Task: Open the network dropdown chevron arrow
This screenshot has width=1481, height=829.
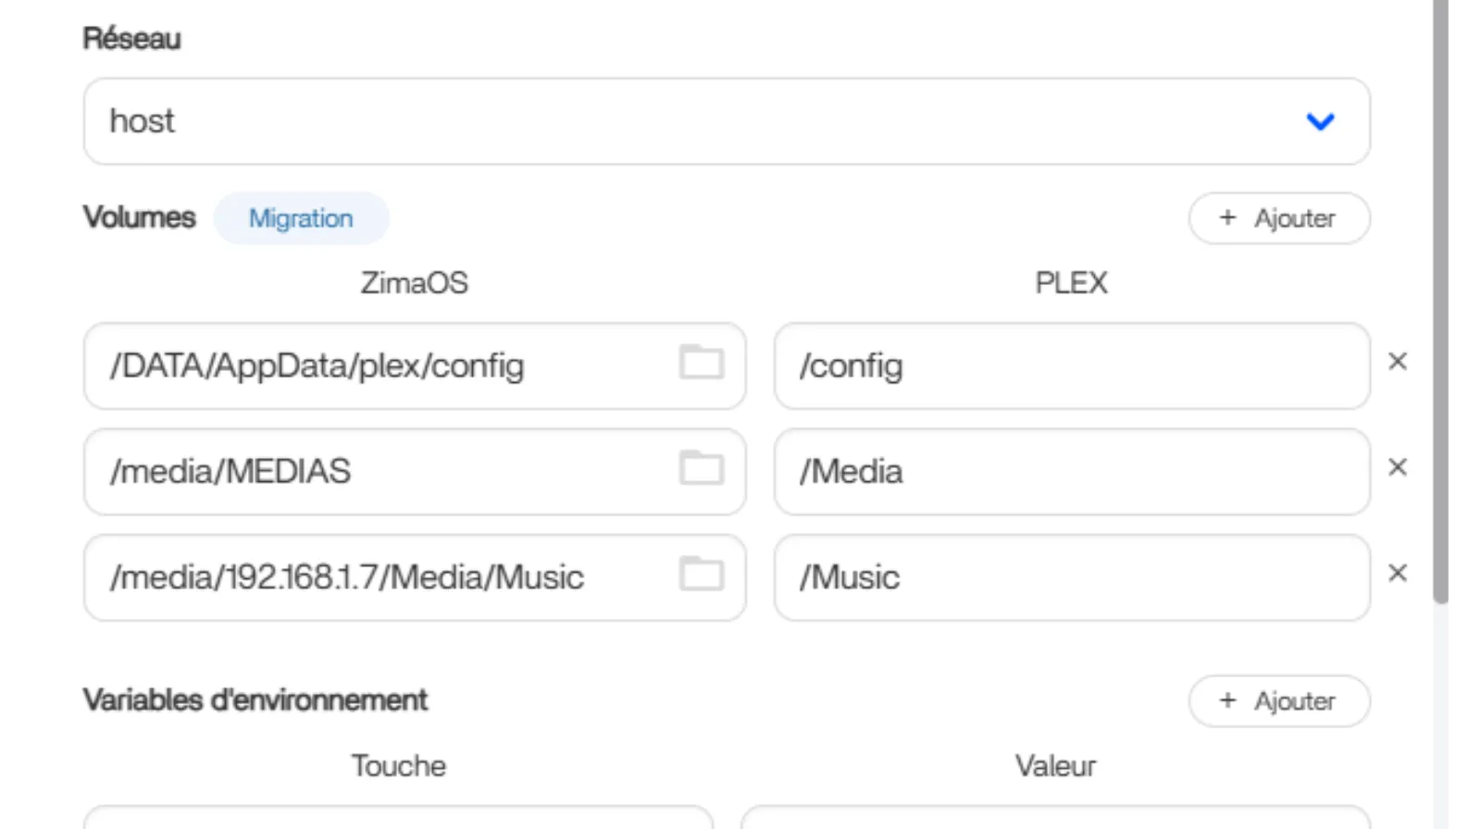Action: [1320, 121]
